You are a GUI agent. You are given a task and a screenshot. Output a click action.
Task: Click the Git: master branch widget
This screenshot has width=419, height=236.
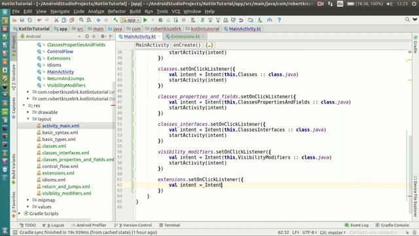click(333, 232)
